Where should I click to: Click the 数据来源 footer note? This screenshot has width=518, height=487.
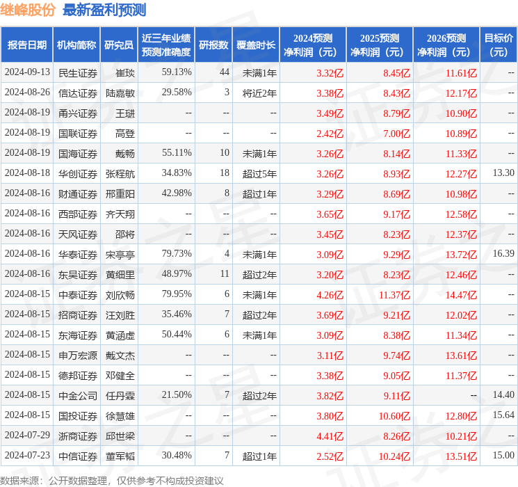pyautogui.click(x=112, y=480)
